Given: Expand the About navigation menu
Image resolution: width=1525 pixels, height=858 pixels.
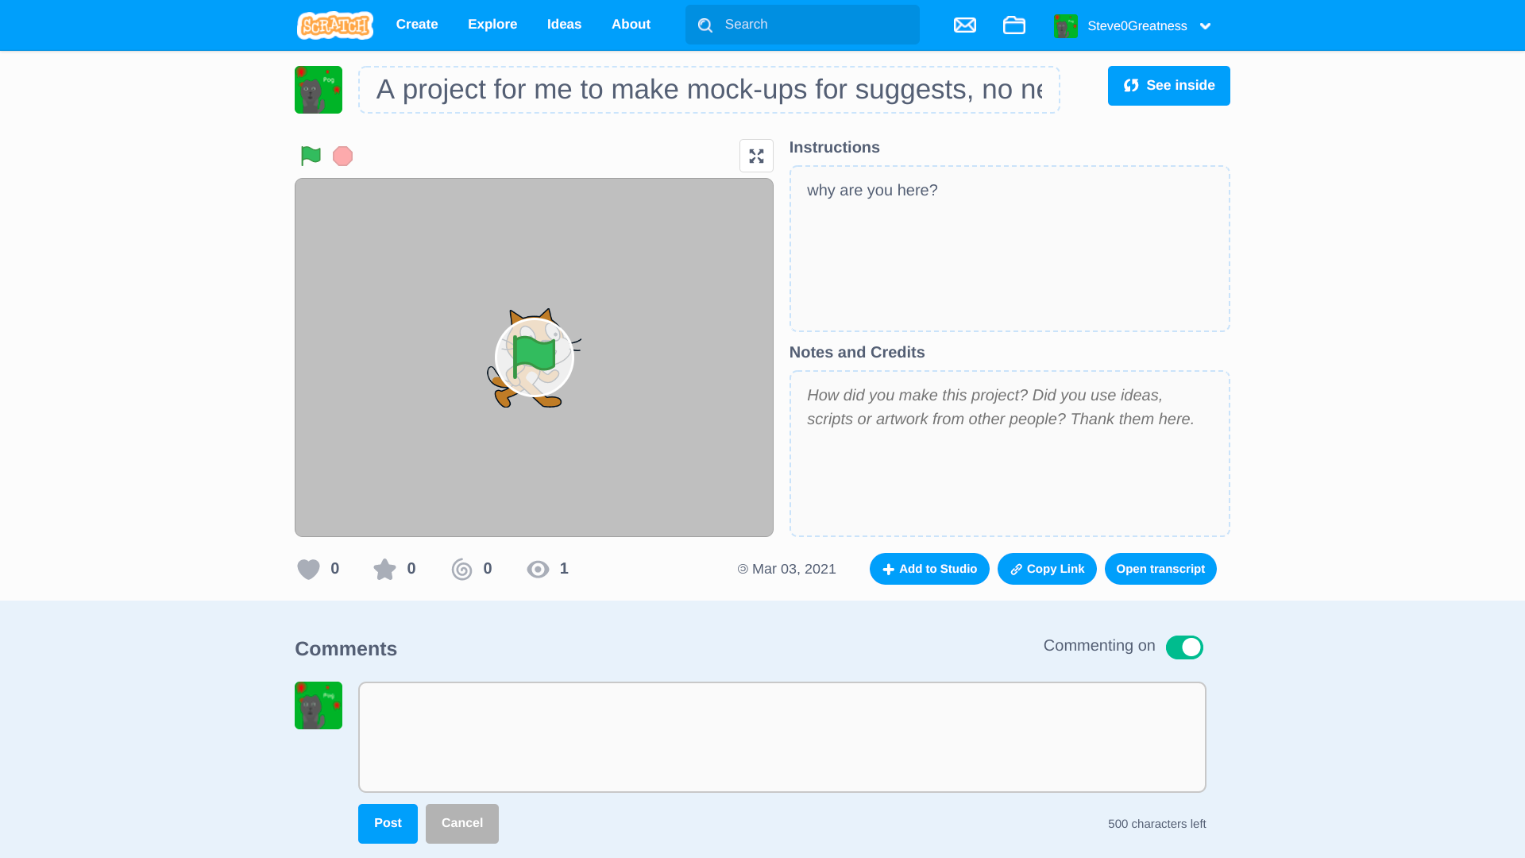Looking at the screenshot, I should coord(631,24).
